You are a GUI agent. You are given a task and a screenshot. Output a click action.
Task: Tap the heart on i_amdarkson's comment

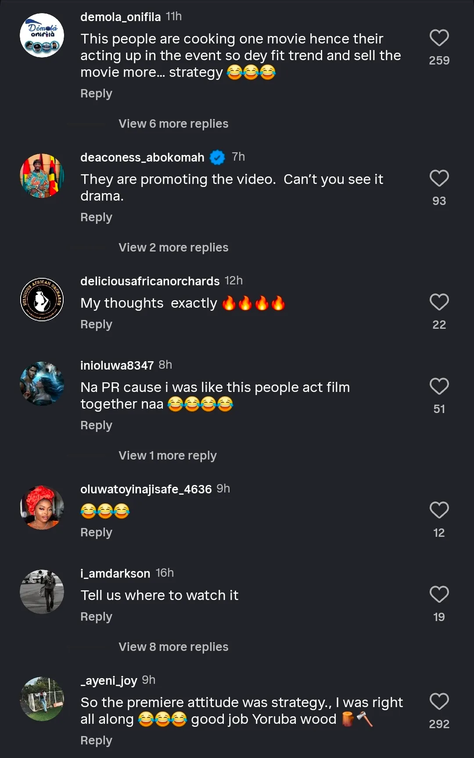[x=439, y=595]
